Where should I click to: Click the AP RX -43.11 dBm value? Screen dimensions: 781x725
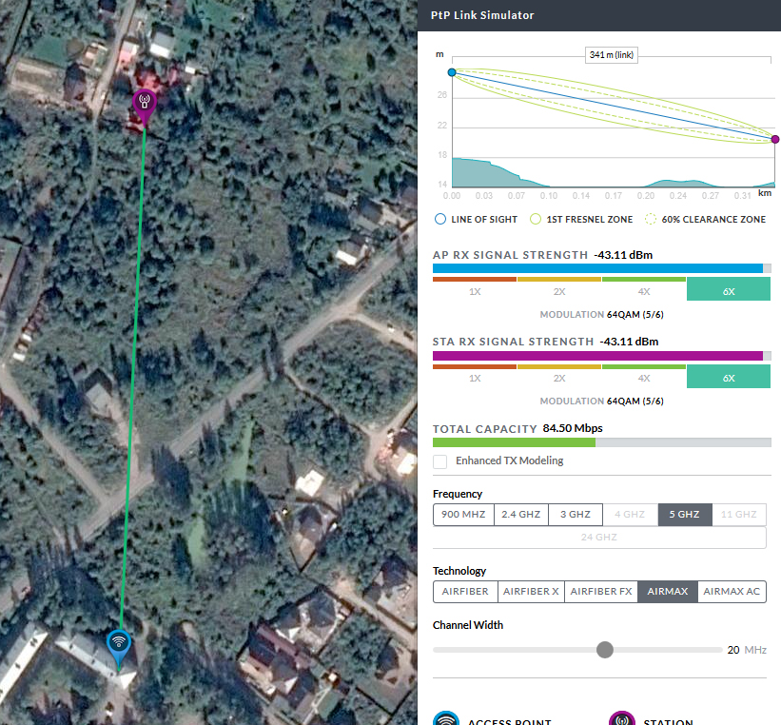623,255
